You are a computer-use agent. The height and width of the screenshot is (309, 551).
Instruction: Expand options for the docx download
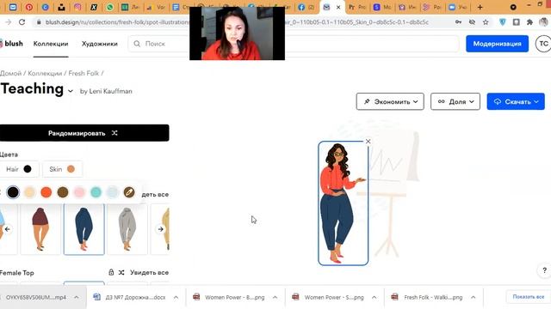point(176,297)
